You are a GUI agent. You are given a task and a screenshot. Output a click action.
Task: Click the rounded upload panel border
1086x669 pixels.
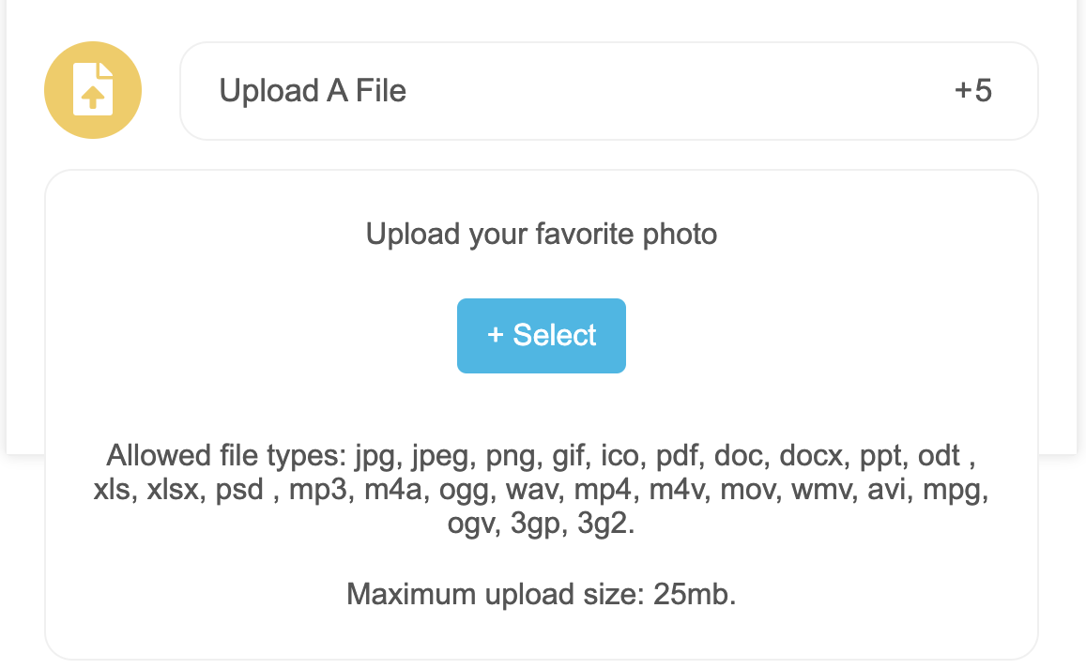pyautogui.click(x=541, y=169)
